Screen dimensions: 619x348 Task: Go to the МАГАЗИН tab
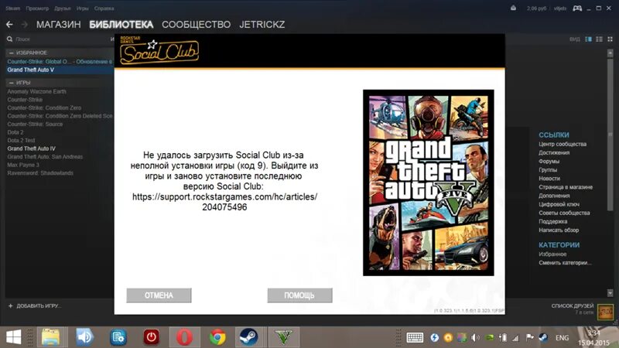pyautogui.click(x=59, y=25)
